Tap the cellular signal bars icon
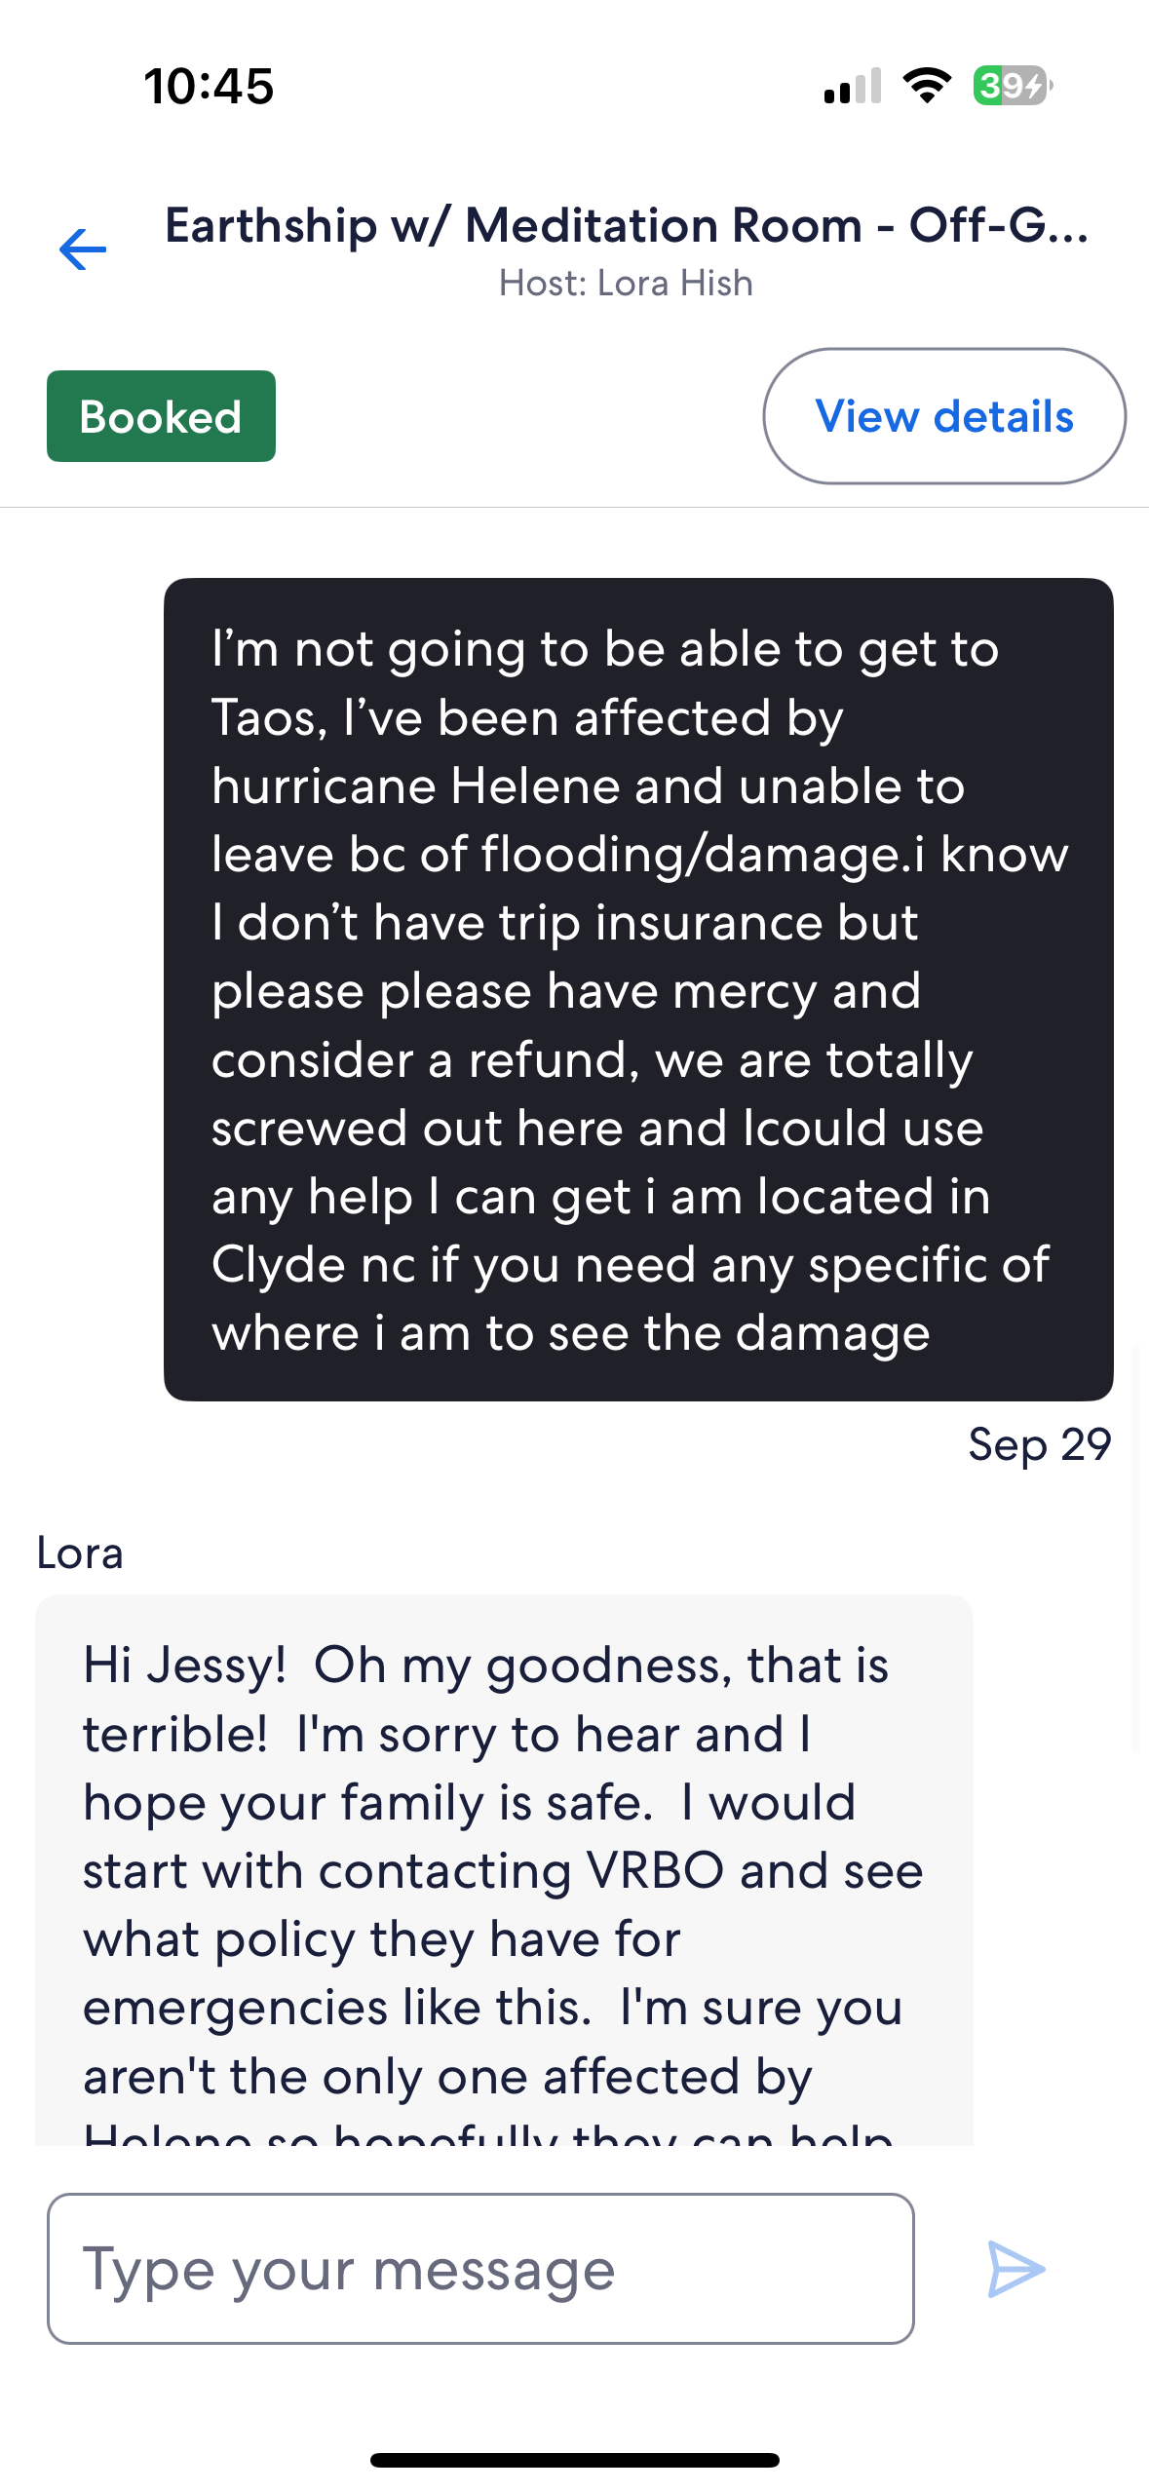 853,86
